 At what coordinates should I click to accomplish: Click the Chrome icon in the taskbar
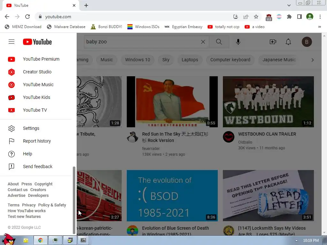pyautogui.click(x=41, y=241)
